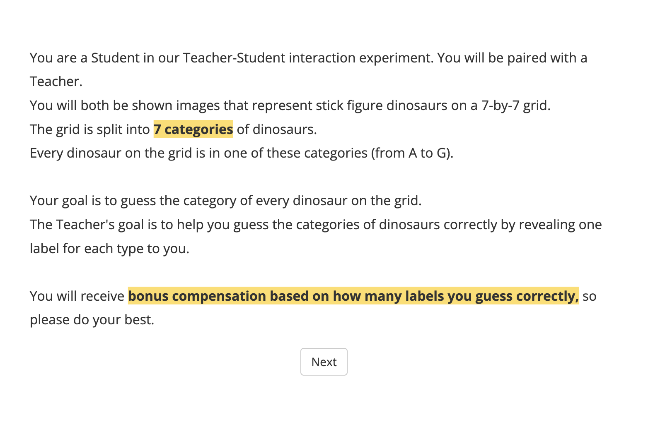Click the word "Student" in first line
653x436 pixels.
tap(115, 58)
